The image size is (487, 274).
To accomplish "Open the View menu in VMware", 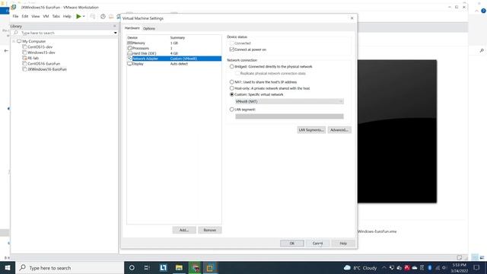I will point(36,16).
